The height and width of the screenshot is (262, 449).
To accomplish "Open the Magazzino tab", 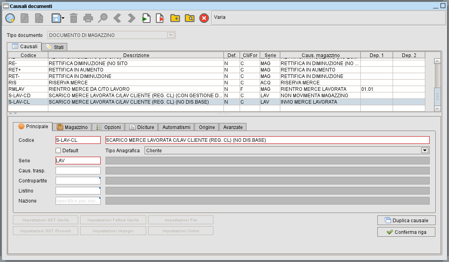I will pos(72,127).
